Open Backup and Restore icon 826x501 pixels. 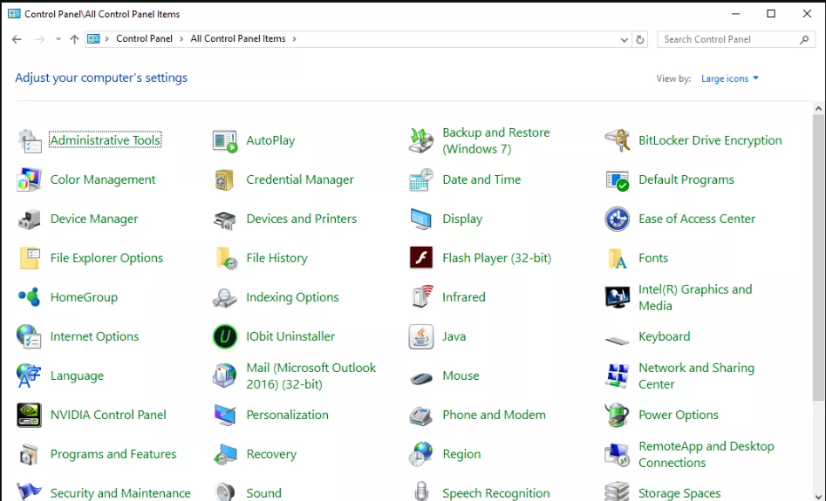click(x=421, y=140)
